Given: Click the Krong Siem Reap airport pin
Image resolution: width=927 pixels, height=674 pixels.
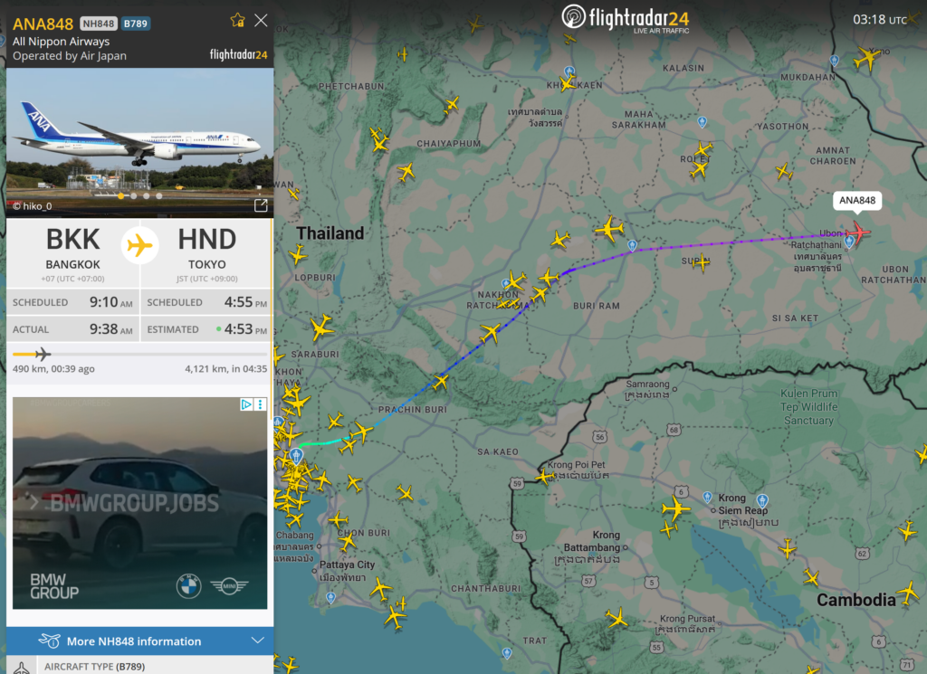Looking at the screenshot, I should point(762,500).
